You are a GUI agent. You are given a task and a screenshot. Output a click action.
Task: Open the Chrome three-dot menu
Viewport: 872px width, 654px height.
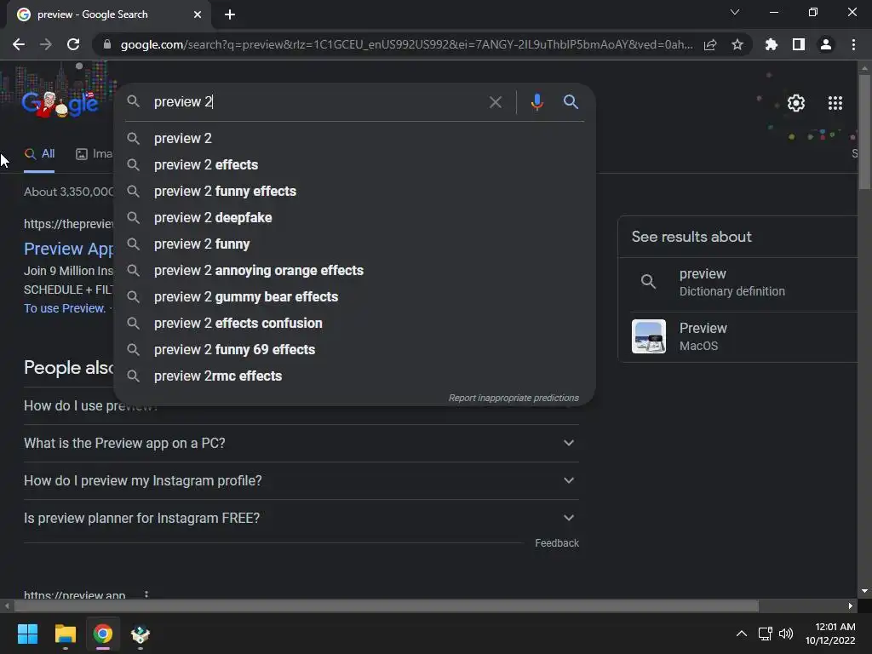[853, 44]
